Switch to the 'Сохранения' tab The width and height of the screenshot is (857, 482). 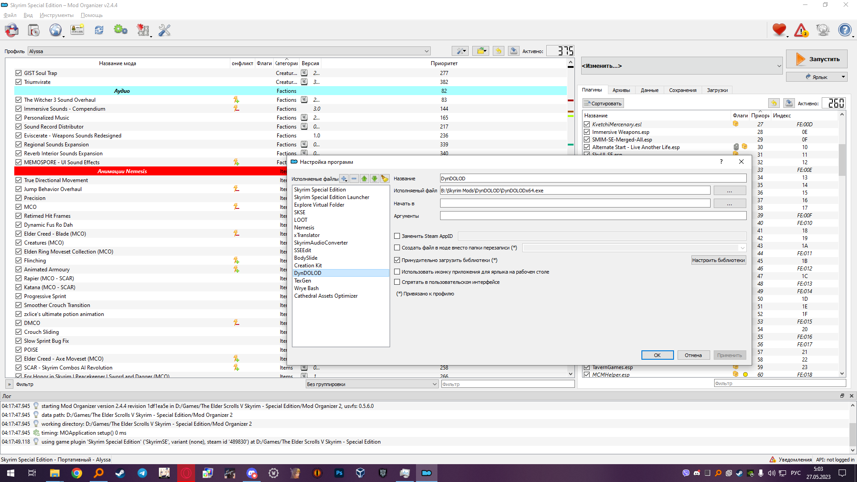click(x=682, y=90)
